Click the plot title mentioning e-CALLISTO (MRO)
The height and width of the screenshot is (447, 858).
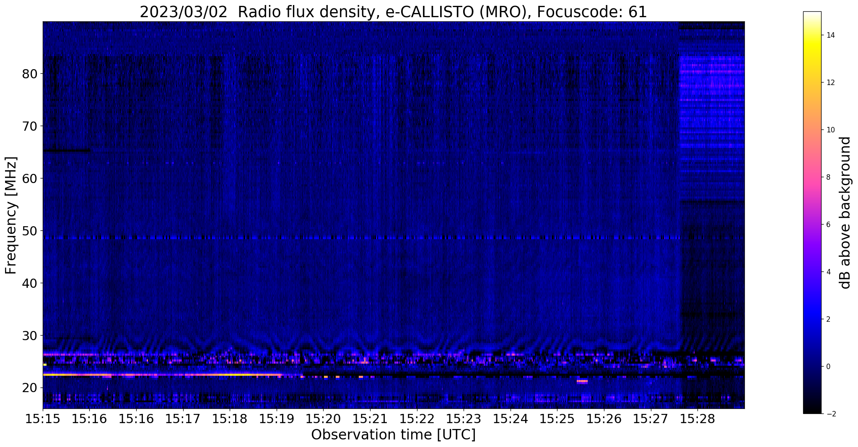[393, 12]
